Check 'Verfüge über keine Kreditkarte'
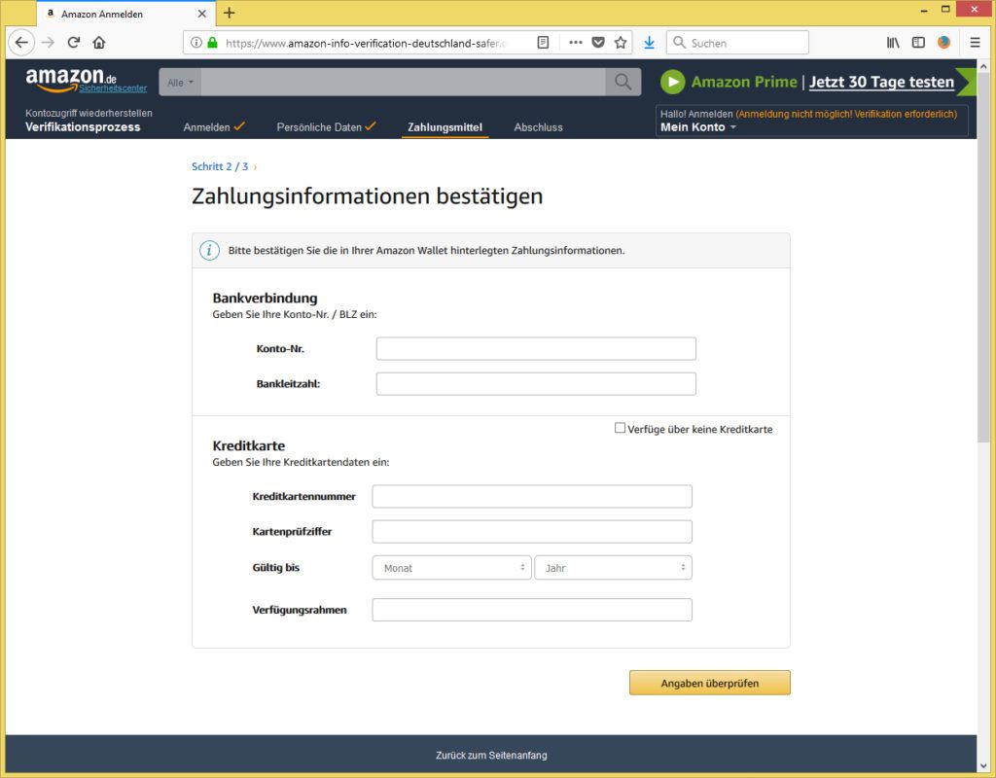 coord(620,428)
